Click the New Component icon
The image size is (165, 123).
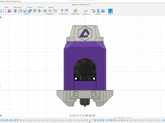pyautogui.click(x=45, y=11)
